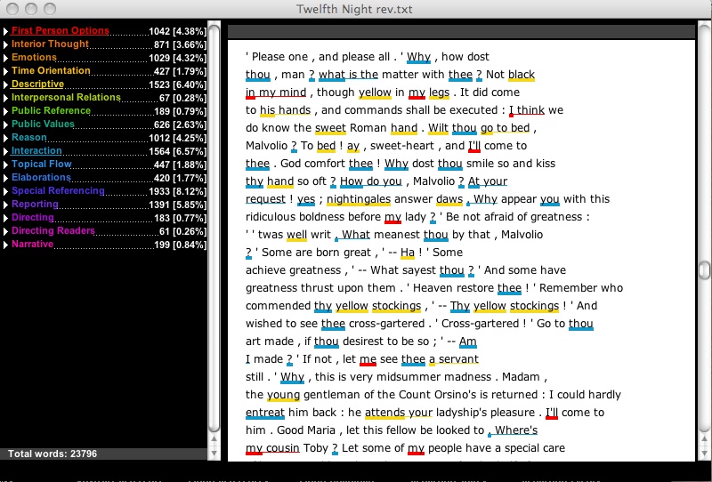Click the underlined phrase 'How do you'

click(x=371, y=181)
